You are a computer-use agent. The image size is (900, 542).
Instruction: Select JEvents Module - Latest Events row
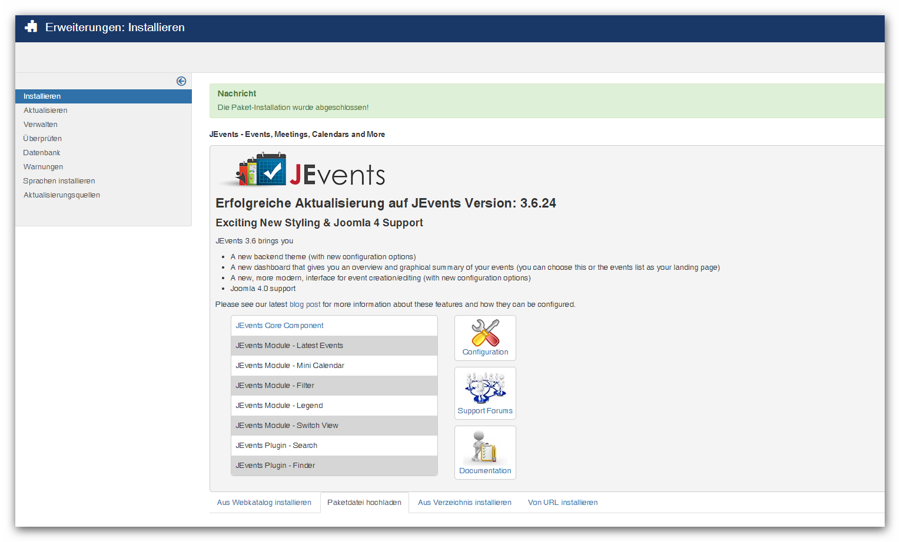click(334, 346)
